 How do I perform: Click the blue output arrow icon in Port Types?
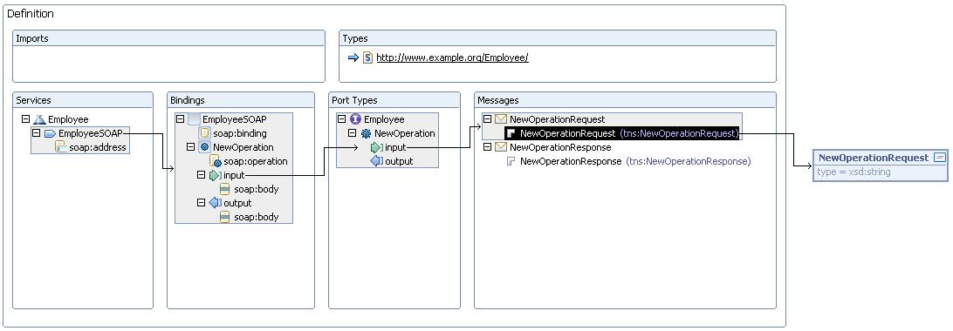coord(376,161)
